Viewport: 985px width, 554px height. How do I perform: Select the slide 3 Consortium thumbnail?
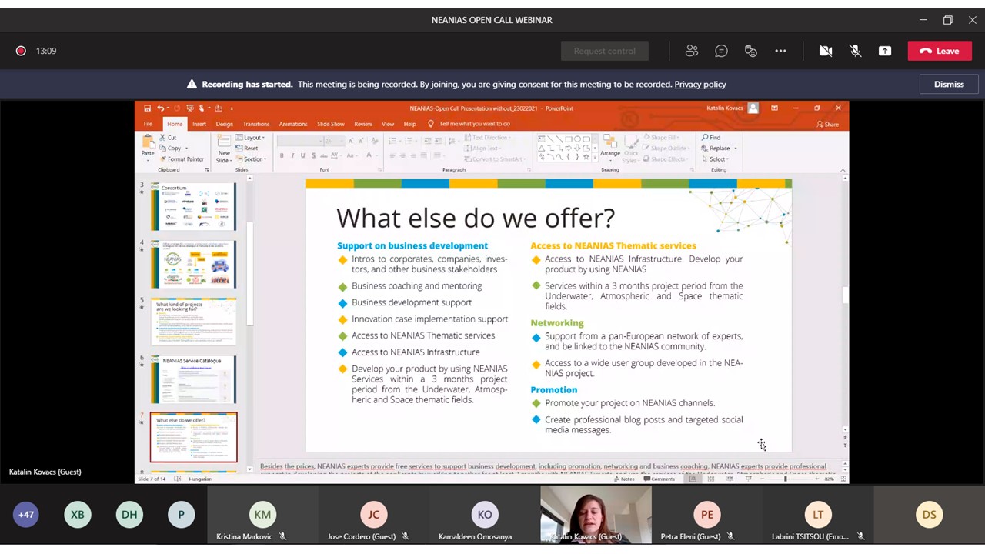(193, 206)
